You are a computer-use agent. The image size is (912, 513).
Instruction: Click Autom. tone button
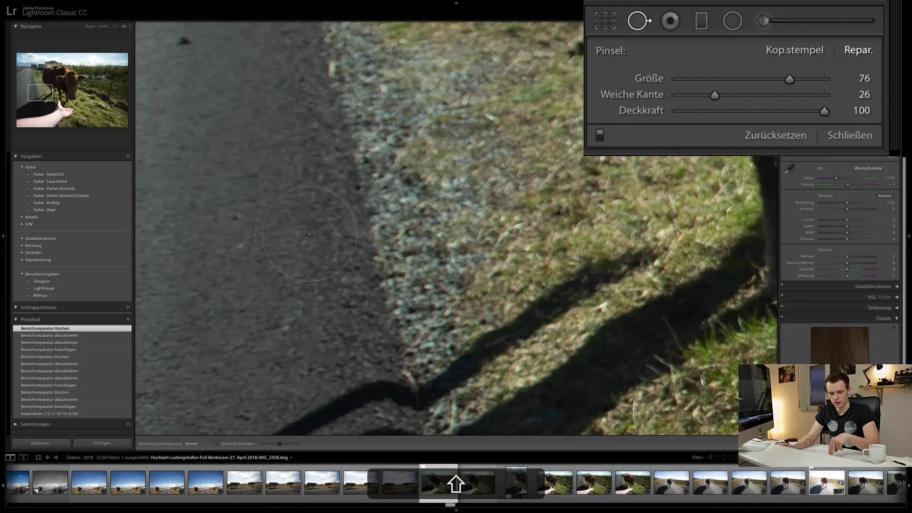pyautogui.click(x=884, y=196)
